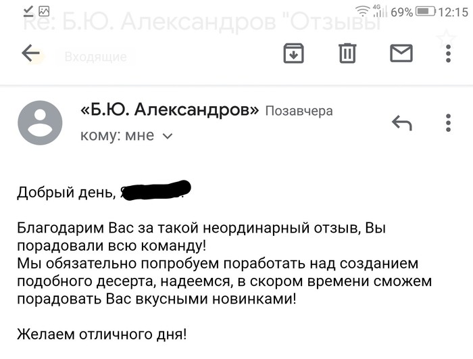Go back using the left arrow

[x=31, y=53]
